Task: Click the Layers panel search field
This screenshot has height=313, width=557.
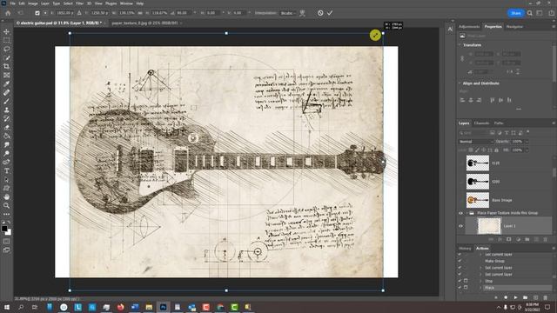Action: point(473,133)
